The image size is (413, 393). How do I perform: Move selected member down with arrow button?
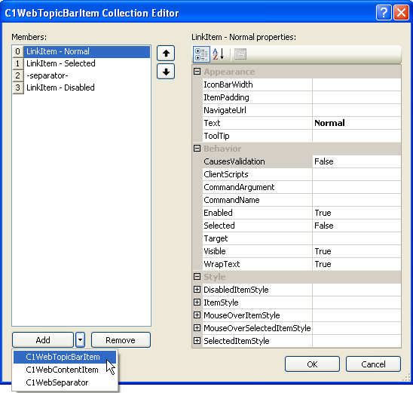point(166,72)
